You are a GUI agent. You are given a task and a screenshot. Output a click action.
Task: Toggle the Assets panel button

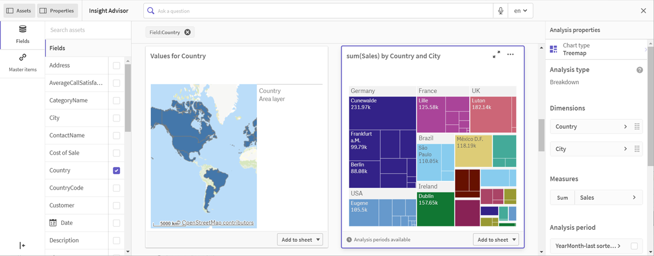[19, 11]
